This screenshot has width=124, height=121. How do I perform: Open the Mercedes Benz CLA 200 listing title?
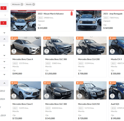[89, 59]
